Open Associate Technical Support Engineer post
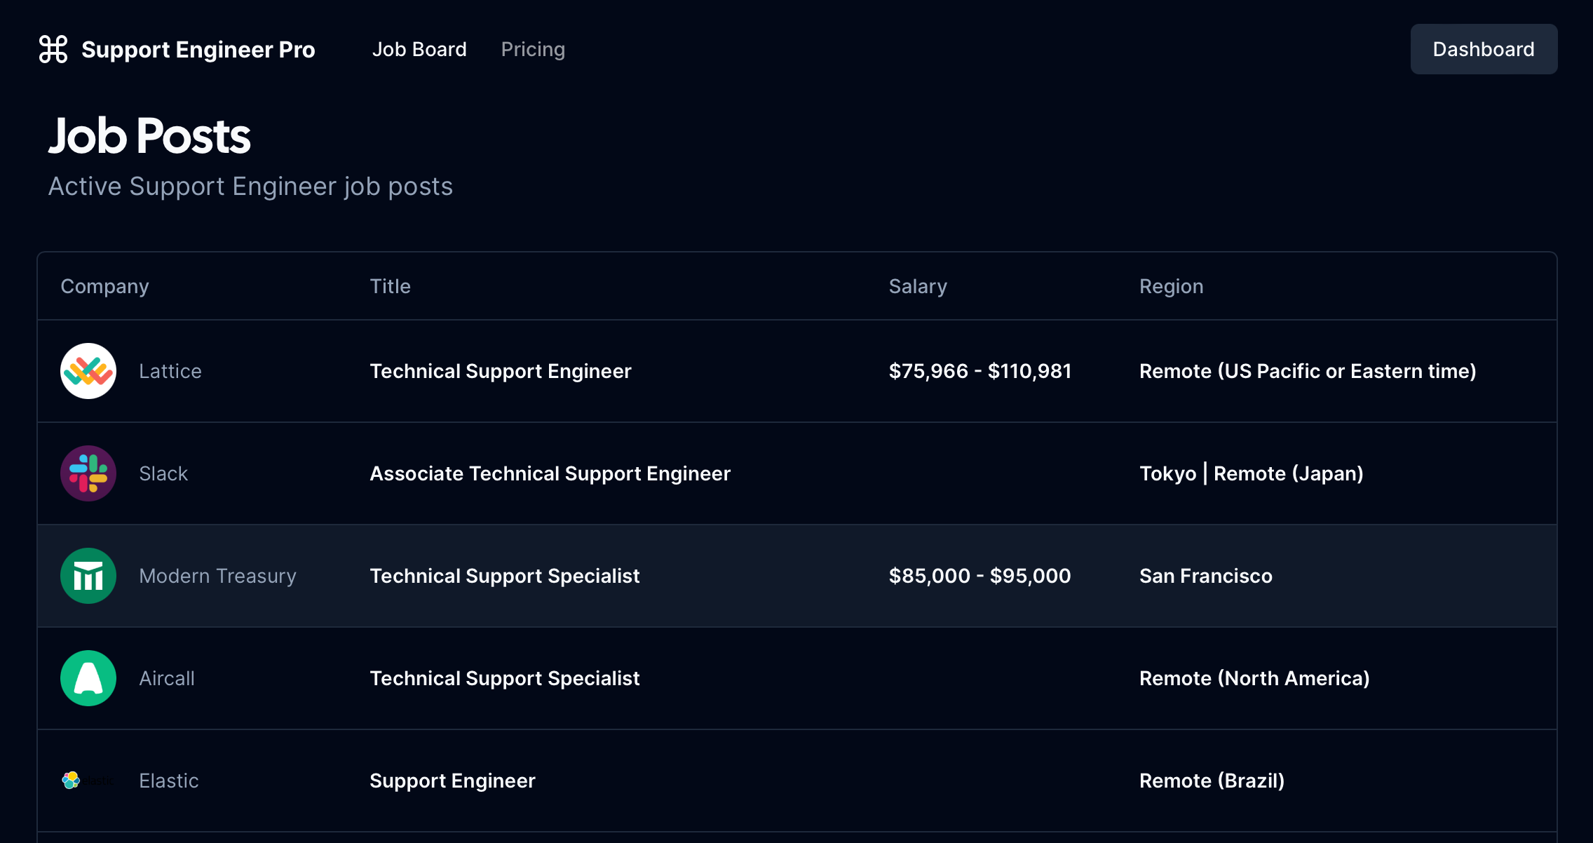Screen dimensions: 1593x843 (x=550, y=473)
